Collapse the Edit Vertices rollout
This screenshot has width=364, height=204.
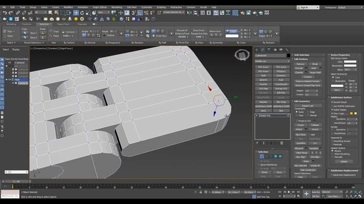[x=301, y=59]
